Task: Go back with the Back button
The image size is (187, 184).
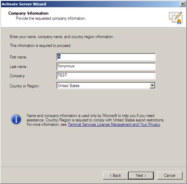Action: [x=115, y=176]
